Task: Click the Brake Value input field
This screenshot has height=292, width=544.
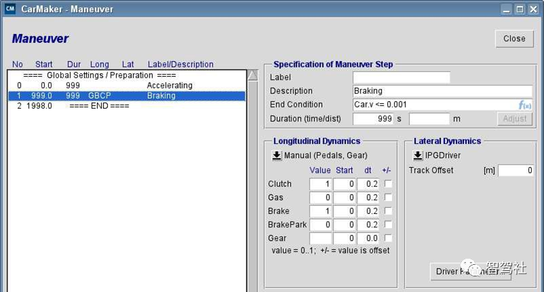Action: tap(321, 211)
